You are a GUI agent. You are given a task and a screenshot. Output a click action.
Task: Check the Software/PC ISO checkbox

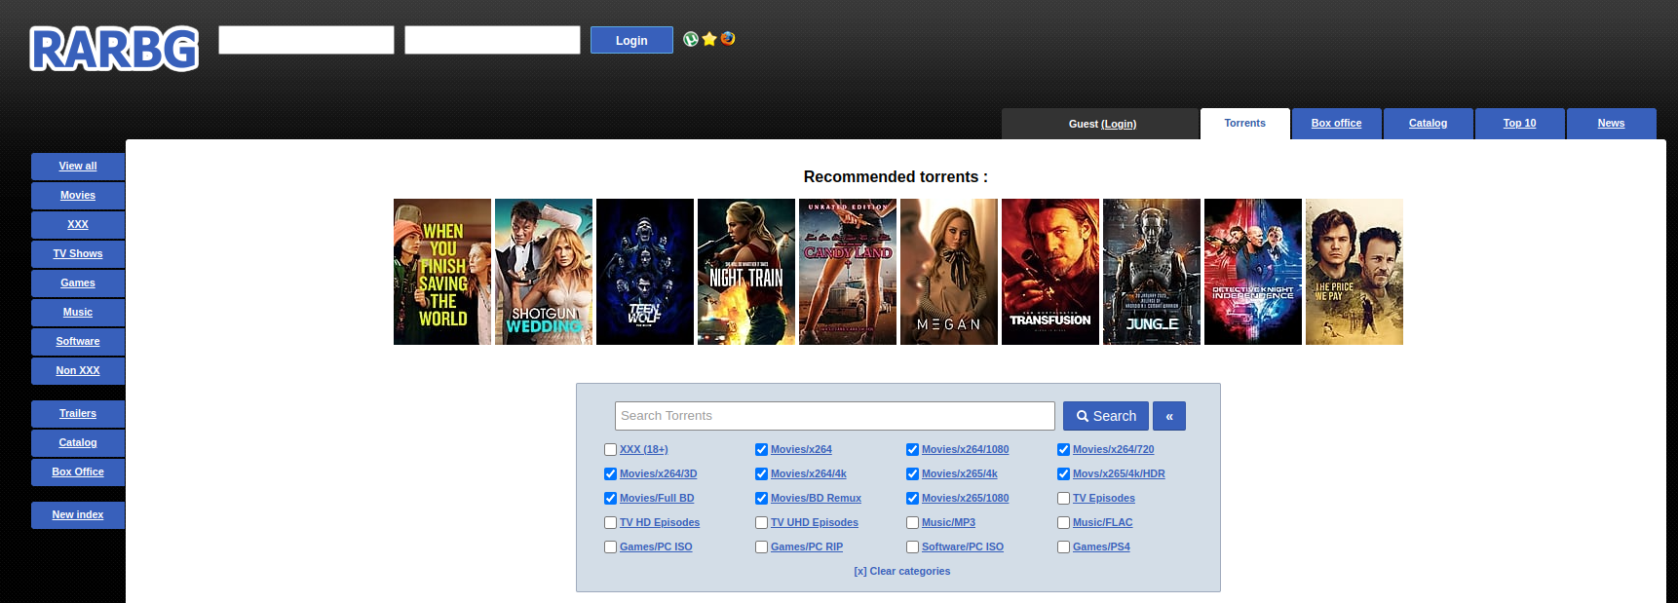coord(913,547)
